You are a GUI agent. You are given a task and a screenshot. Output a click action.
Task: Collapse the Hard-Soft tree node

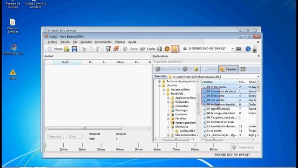click(163, 94)
